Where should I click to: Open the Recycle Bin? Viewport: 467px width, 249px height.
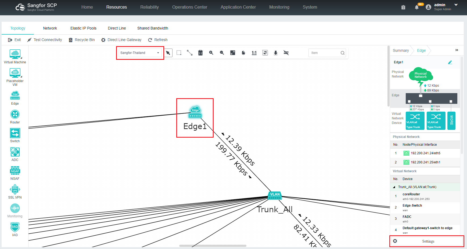(x=82, y=40)
